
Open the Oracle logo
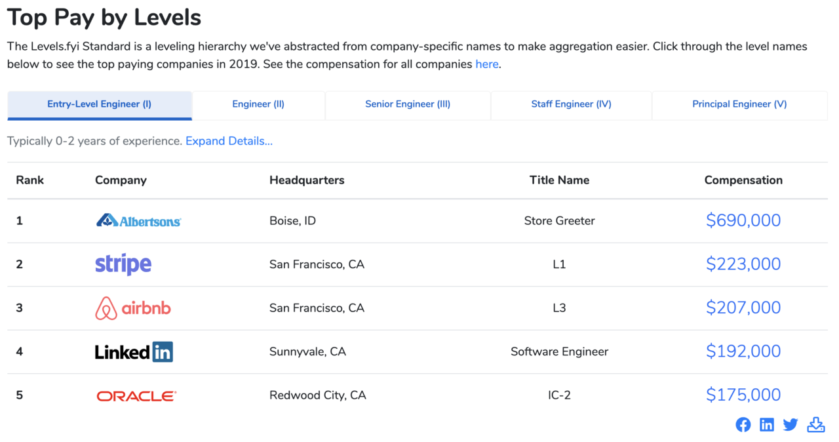(x=136, y=396)
